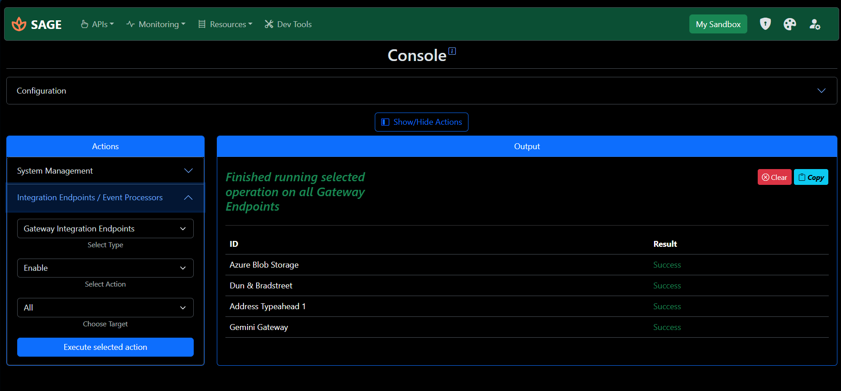Screen dimensions: 841x391
Task: Click Success result for Gemini Gateway
Action: pos(667,327)
